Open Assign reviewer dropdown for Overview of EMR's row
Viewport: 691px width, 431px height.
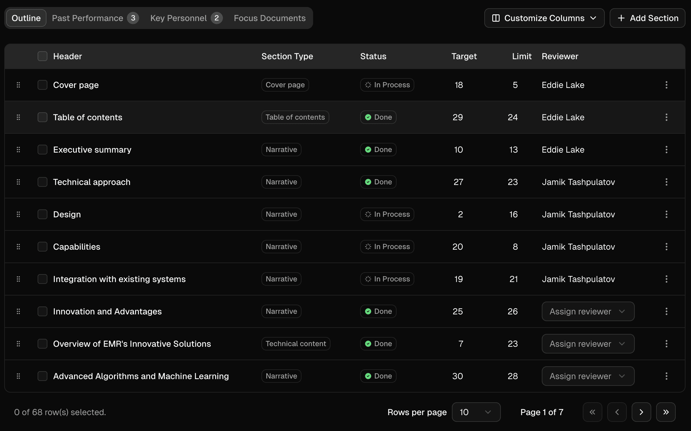pos(588,344)
